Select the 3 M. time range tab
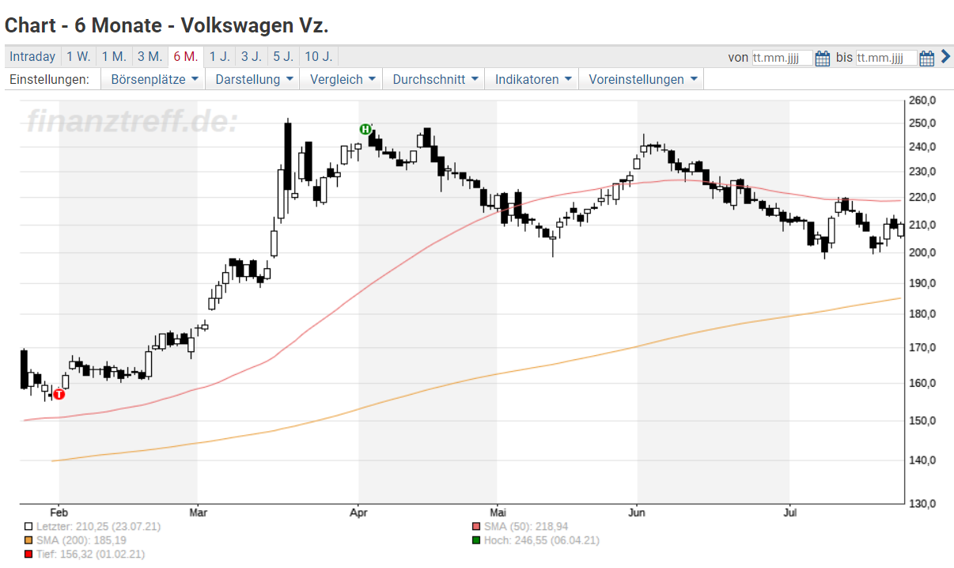Screen dimensions: 954x568 tap(150, 57)
